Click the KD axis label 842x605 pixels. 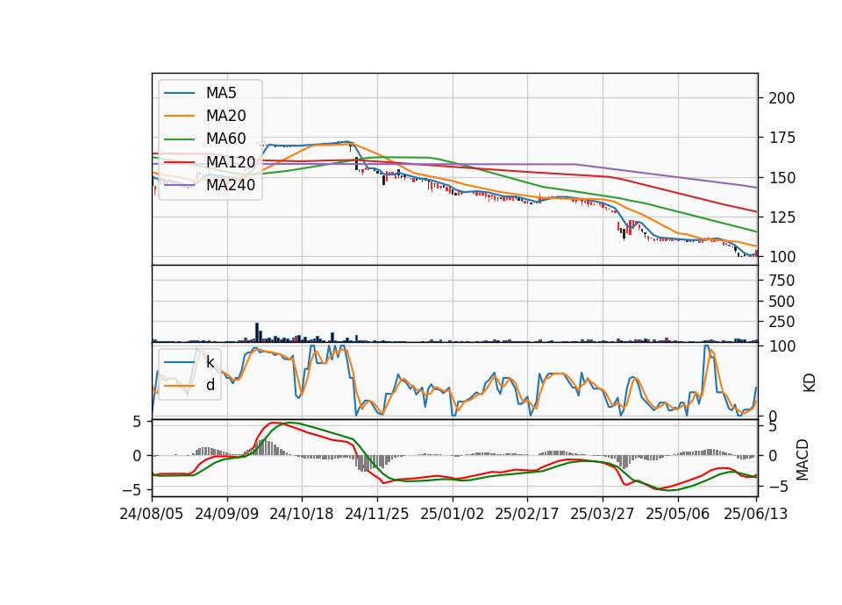(x=810, y=382)
